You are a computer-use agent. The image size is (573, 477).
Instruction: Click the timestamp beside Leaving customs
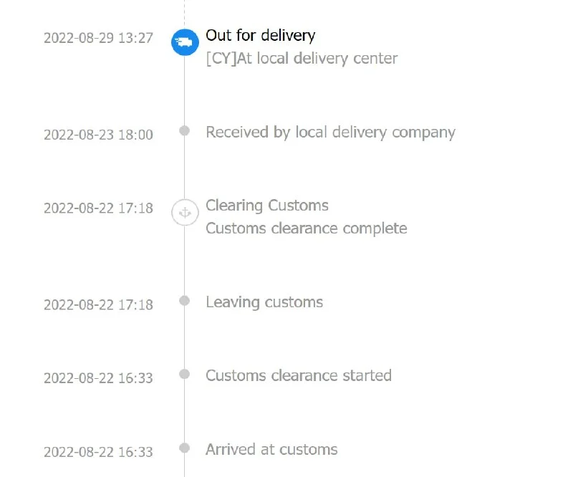click(98, 305)
